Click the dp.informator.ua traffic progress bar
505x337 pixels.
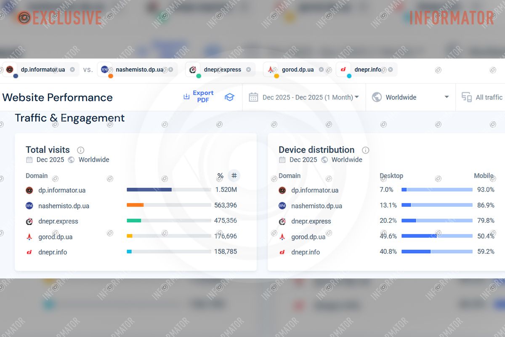click(168, 190)
